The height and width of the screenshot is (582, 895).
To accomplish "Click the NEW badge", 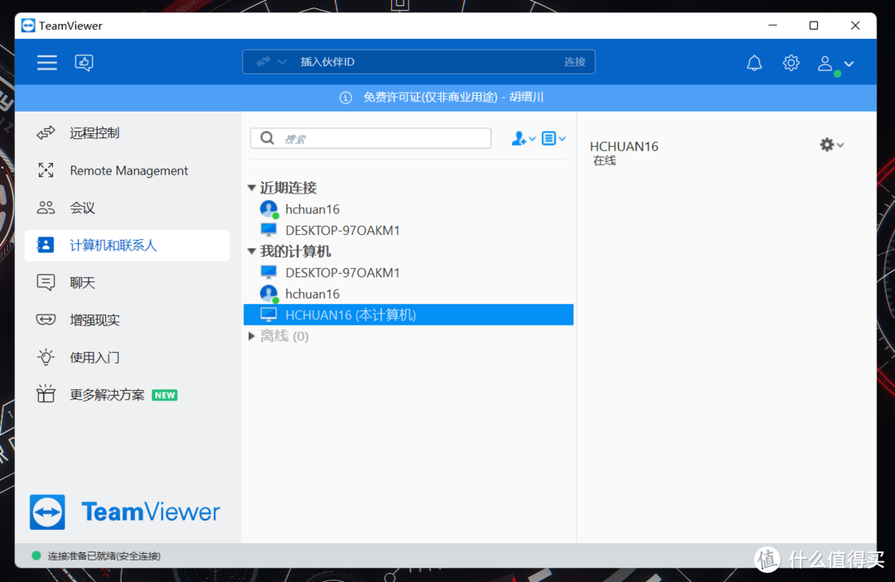I will [165, 395].
